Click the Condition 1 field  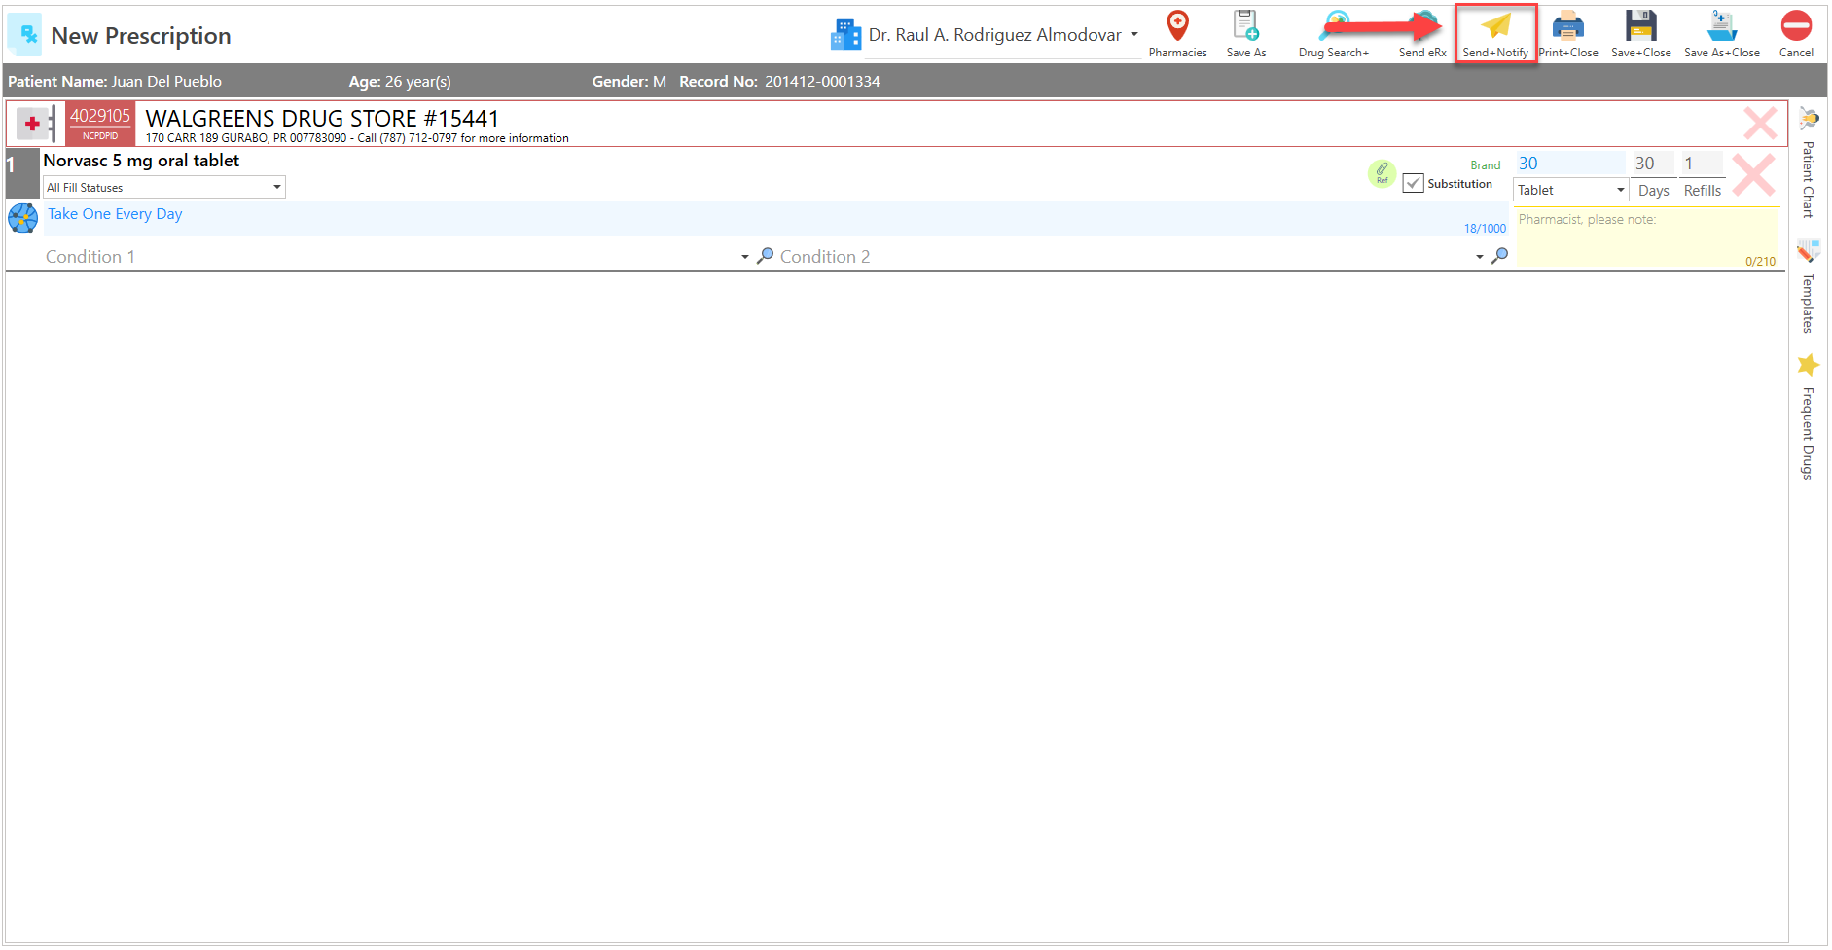click(x=390, y=257)
